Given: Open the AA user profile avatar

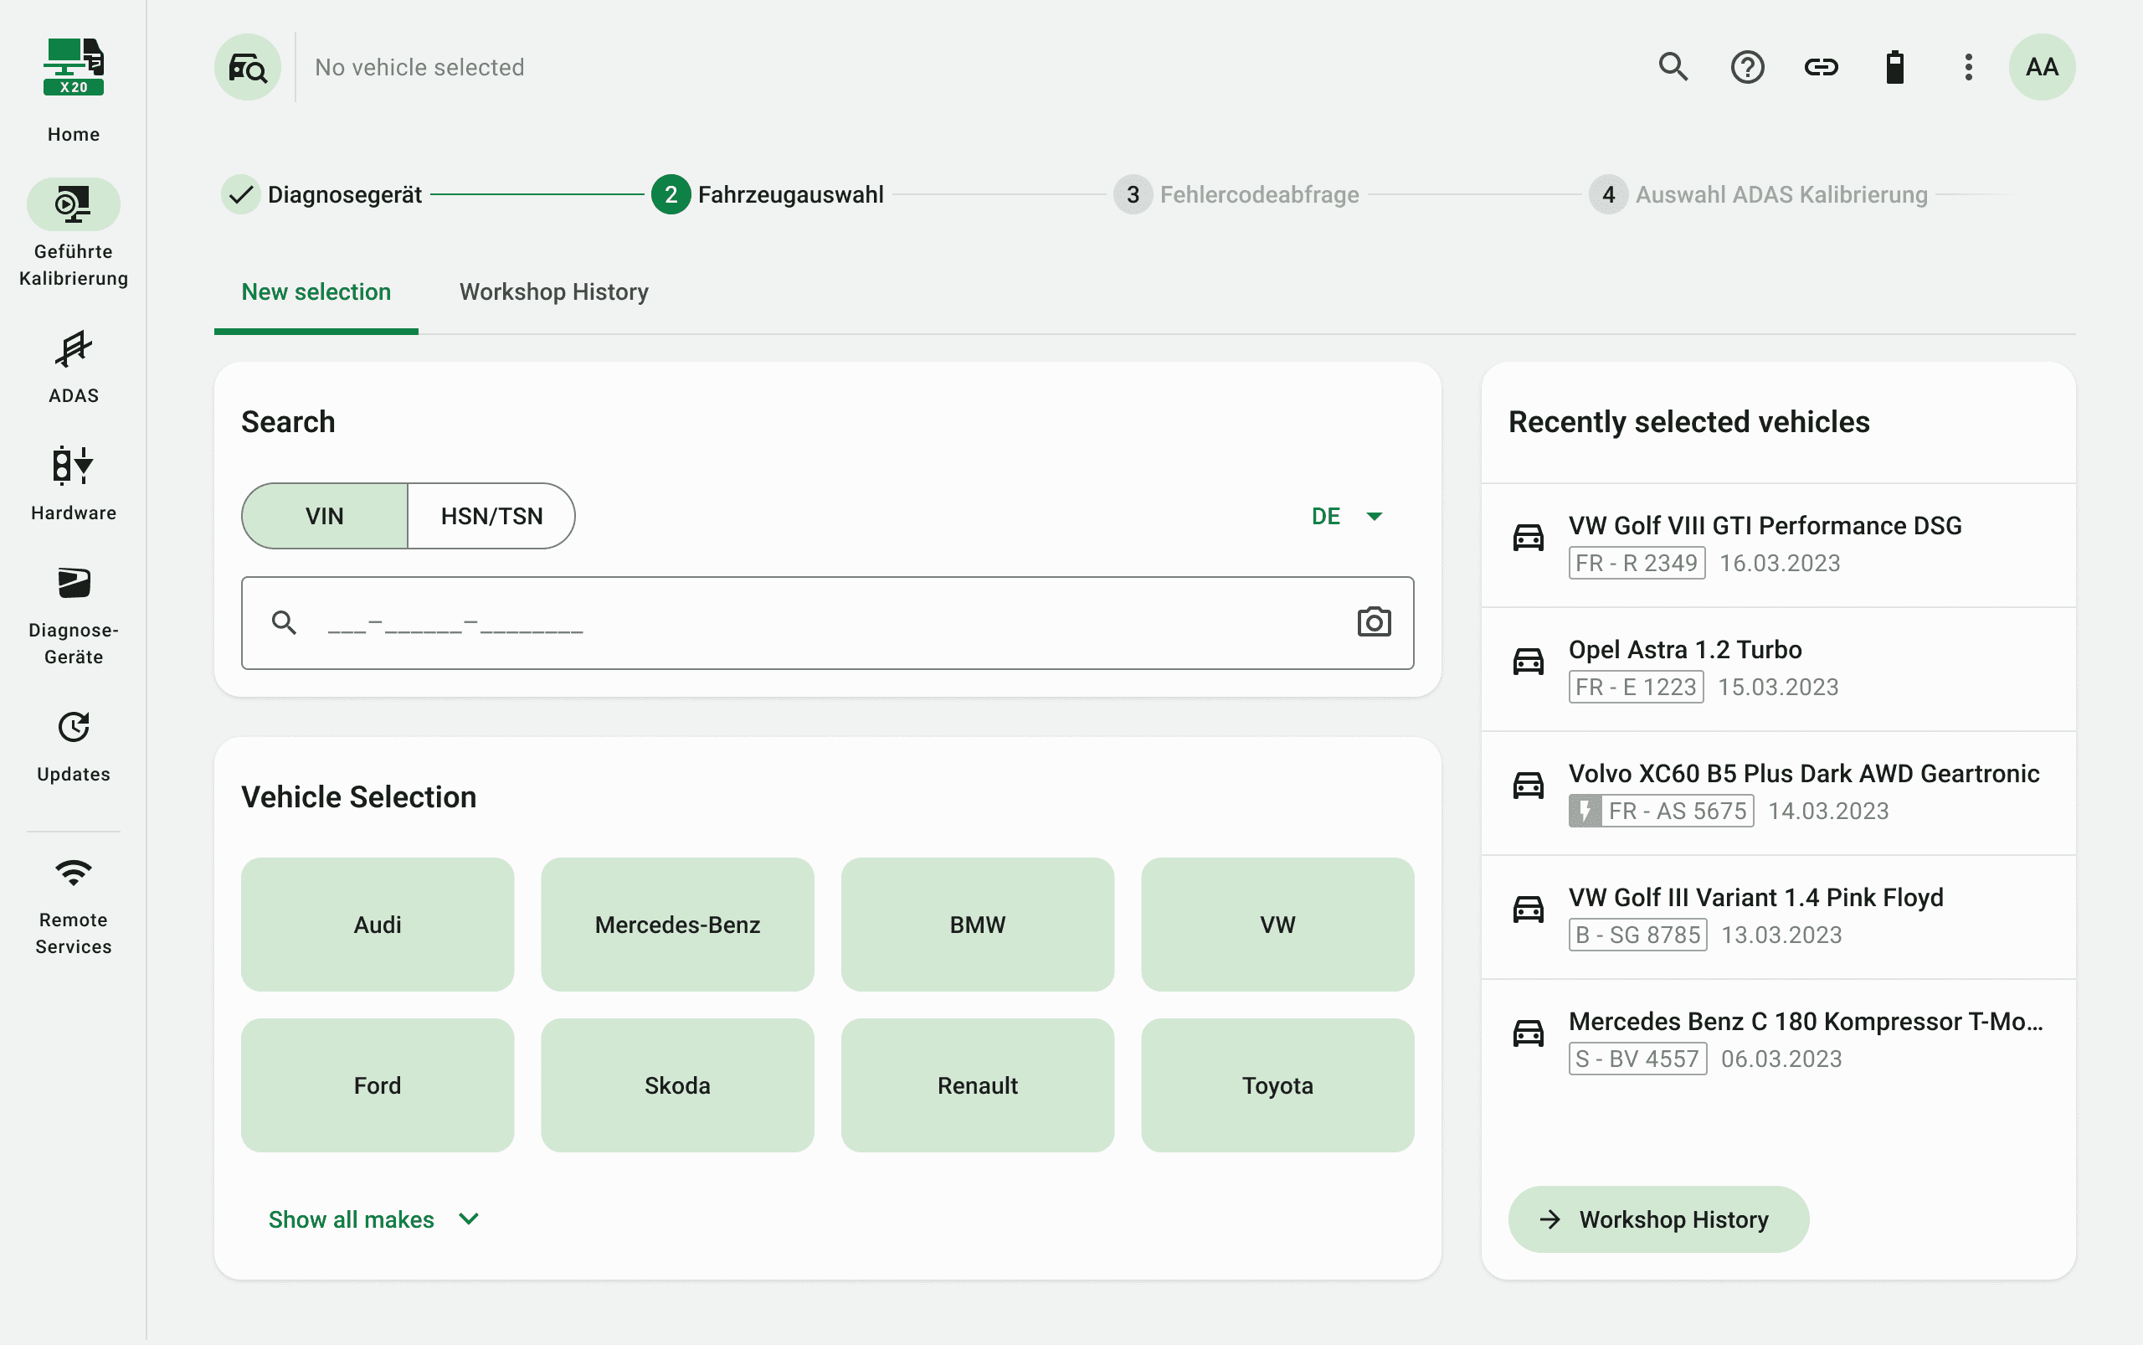Looking at the screenshot, I should point(2042,67).
